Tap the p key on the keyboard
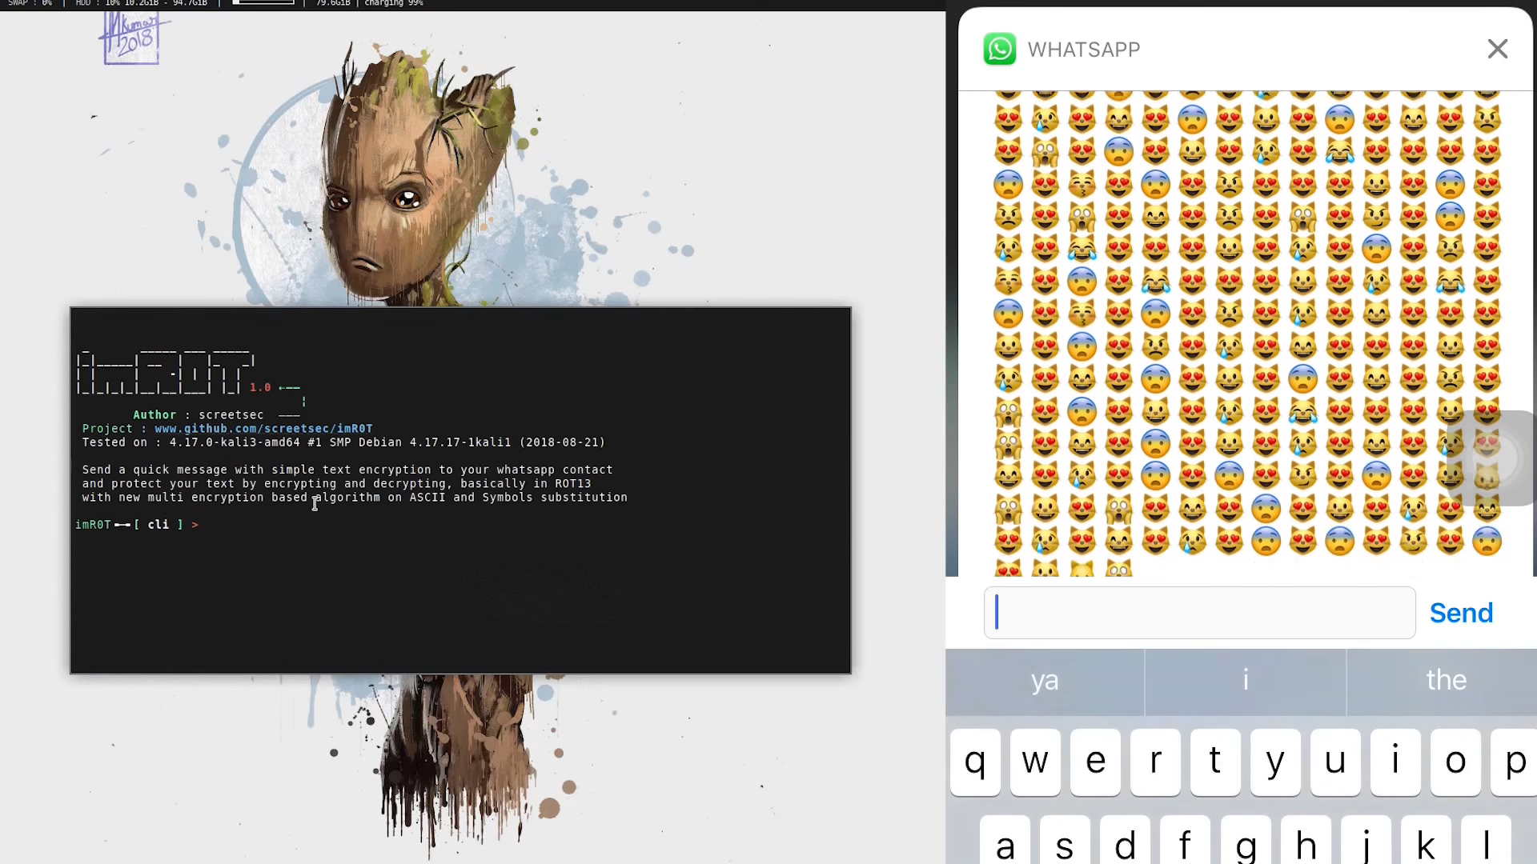 (1514, 762)
